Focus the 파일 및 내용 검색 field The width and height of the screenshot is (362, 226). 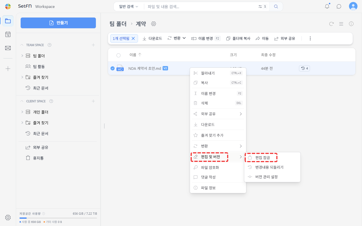point(201,6)
